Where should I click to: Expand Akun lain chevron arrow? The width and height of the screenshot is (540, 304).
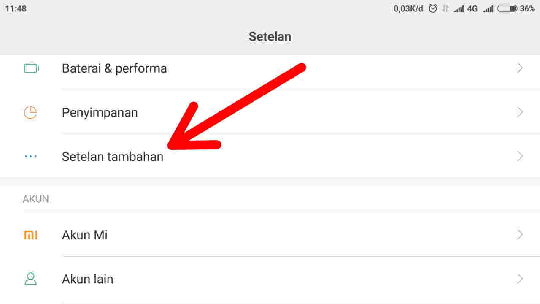pos(520,279)
